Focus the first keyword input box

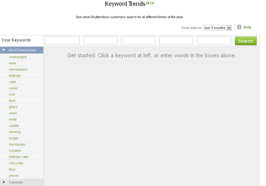click(63, 41)
